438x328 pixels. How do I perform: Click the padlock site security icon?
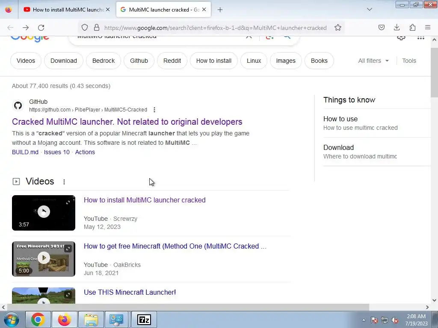point(97,27)
